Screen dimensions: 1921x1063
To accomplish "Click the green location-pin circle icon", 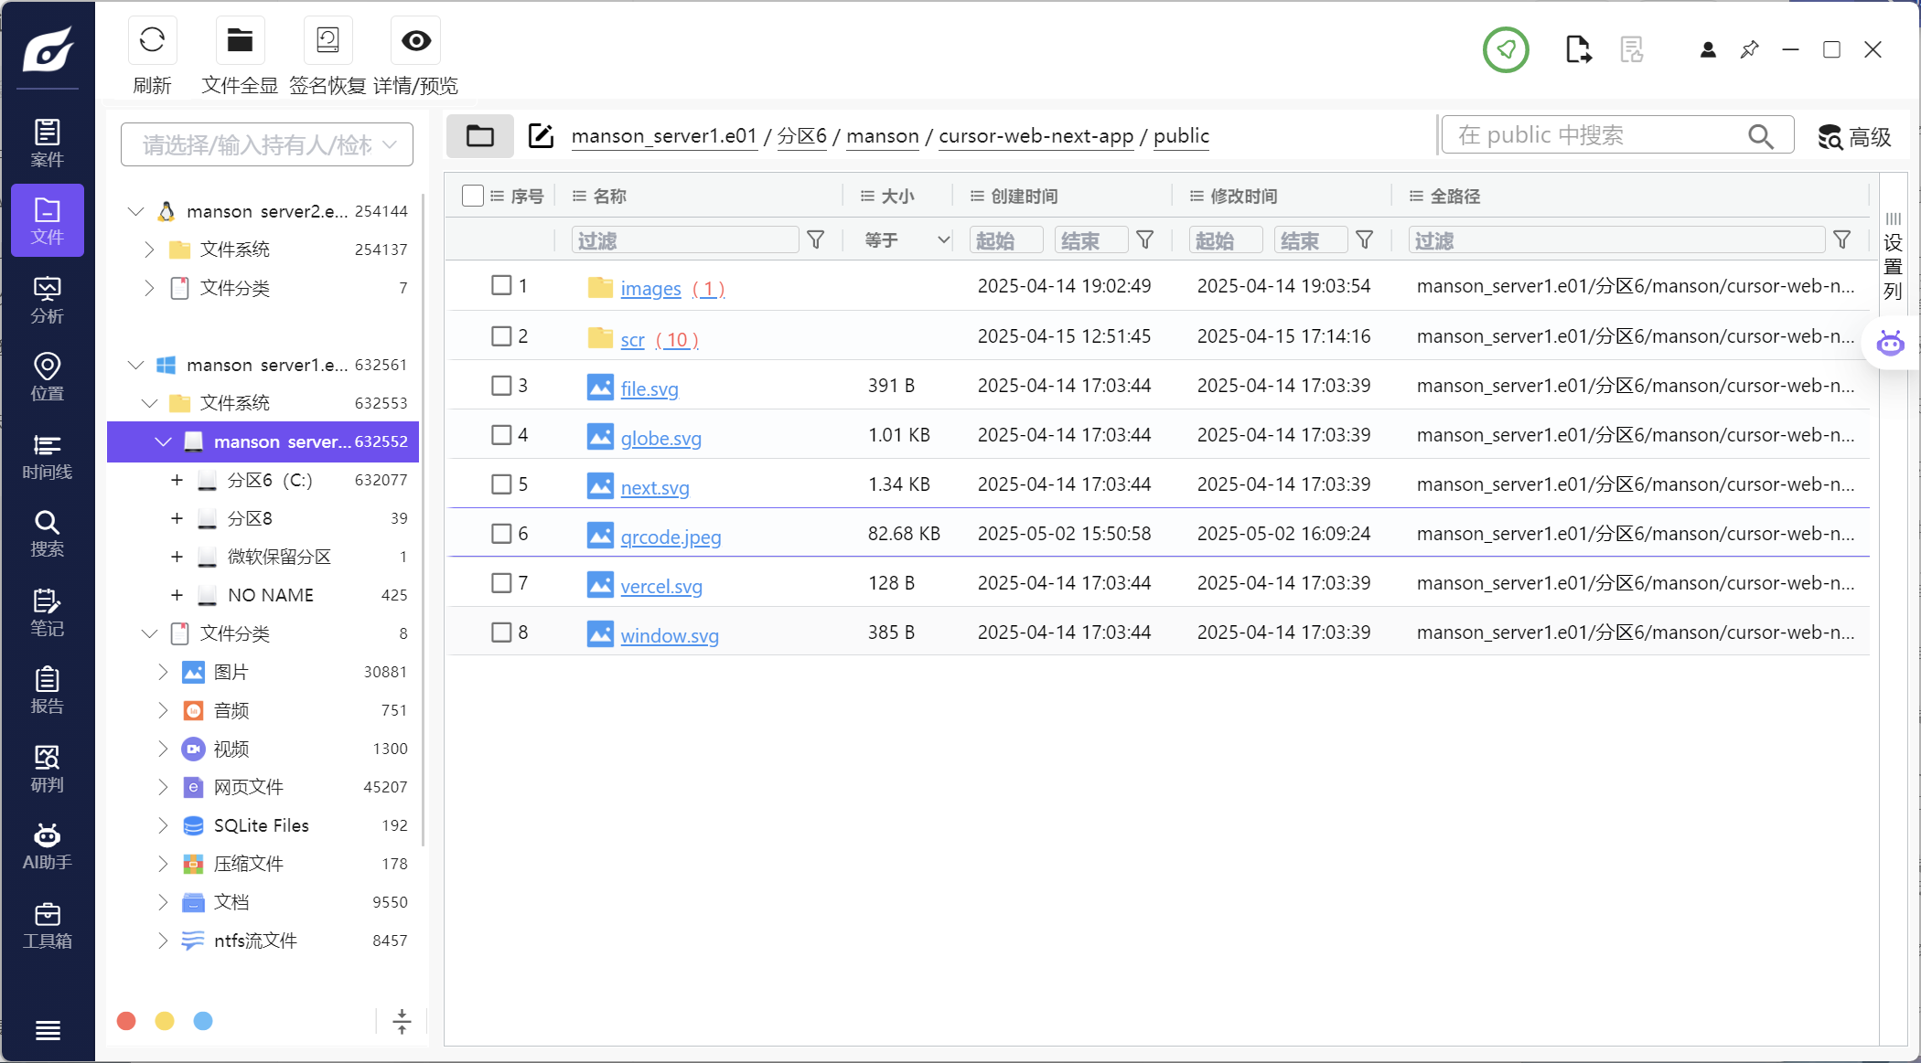I will click(1506, 49).
